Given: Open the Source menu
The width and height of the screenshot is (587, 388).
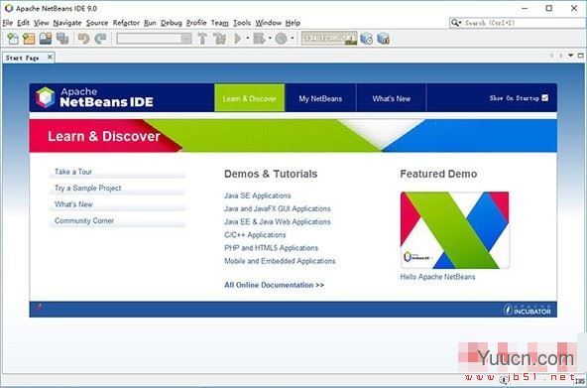Looking at the screenshot, I should coord(97,23).
